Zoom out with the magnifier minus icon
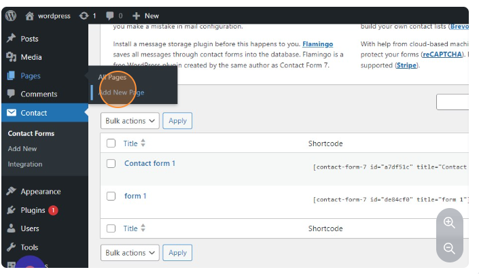 click(449, 248)
